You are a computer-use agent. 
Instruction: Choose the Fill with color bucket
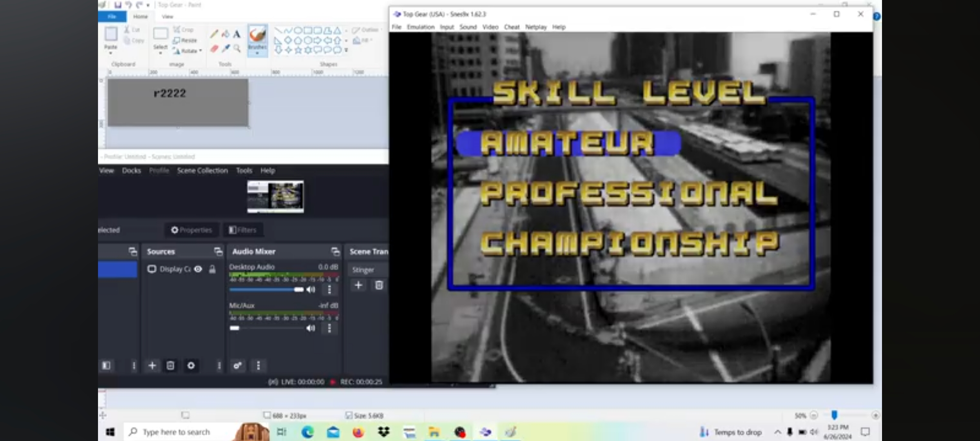click(225, 34)
